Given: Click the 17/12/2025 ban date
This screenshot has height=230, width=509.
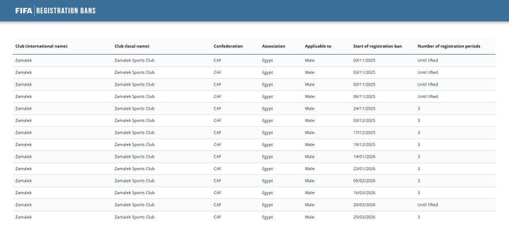Looking at the screenshot, I should (x=364, y=132).
